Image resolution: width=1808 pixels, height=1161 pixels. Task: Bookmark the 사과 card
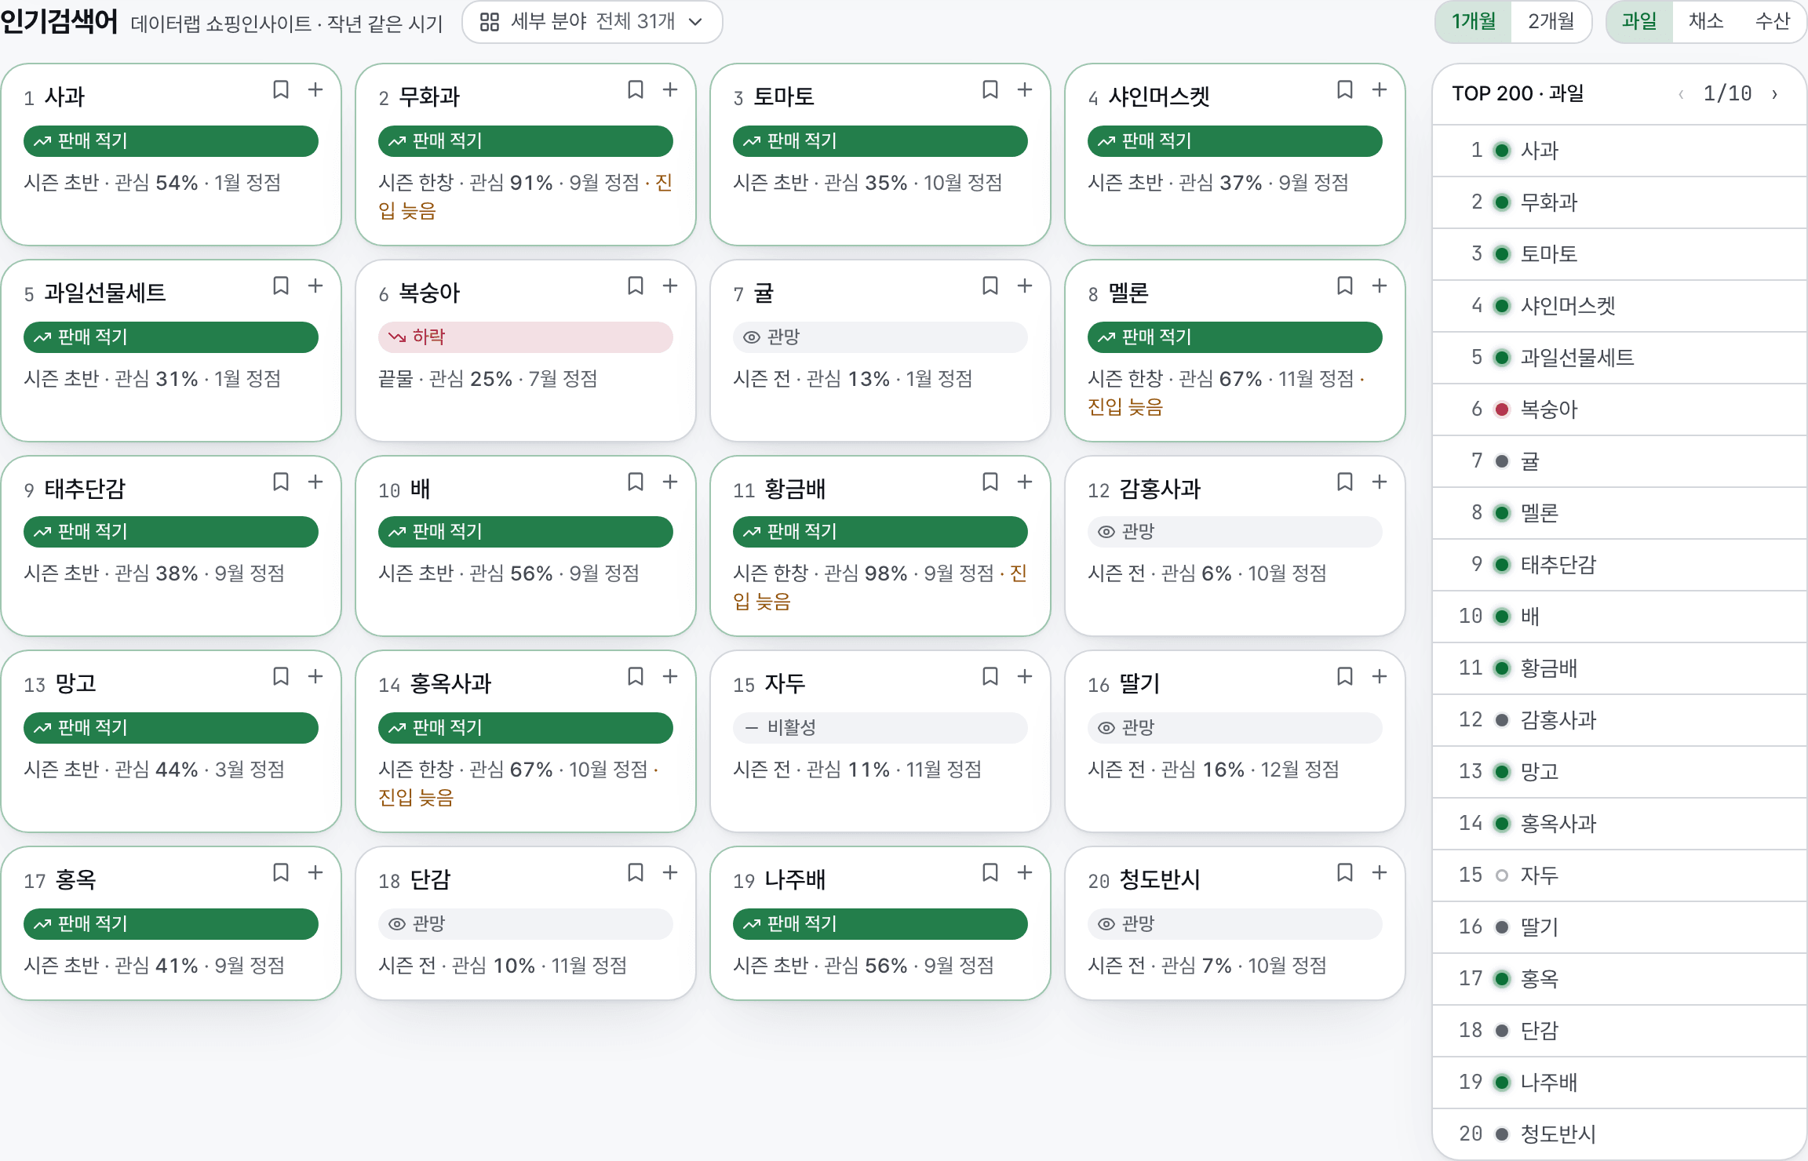coord(281,90)
